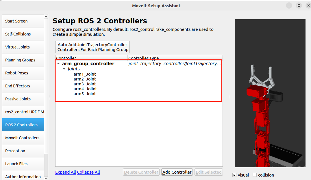Viewport: 311px width, 180px height.
Task: Select arm4_Joiint in the tree
Action: 85,89
